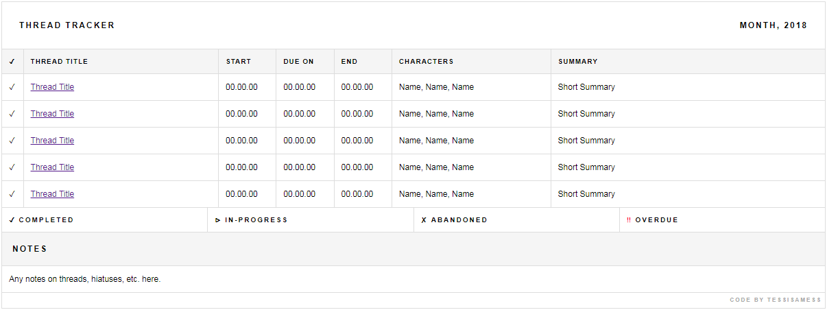The height and width of the screenshot is (310, 827).
Task: Click the Overdue exclamation legend icon
Action: (x=629, y=220)
